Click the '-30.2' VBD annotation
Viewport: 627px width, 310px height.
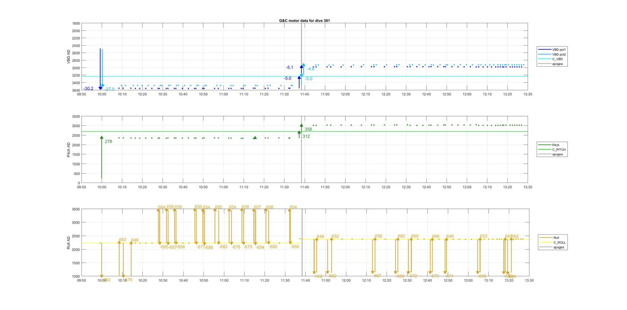pos(88,89)
